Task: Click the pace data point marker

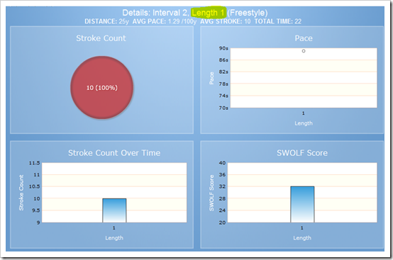Action: pyautogui.click(x=304, y=51)
